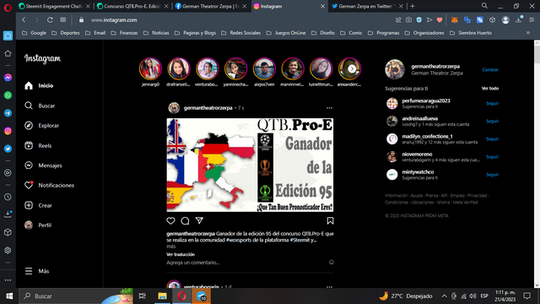Screen dimensions: 540x304
Task: Open Telegram in Opera sidebar
Action: coord(8,113)
